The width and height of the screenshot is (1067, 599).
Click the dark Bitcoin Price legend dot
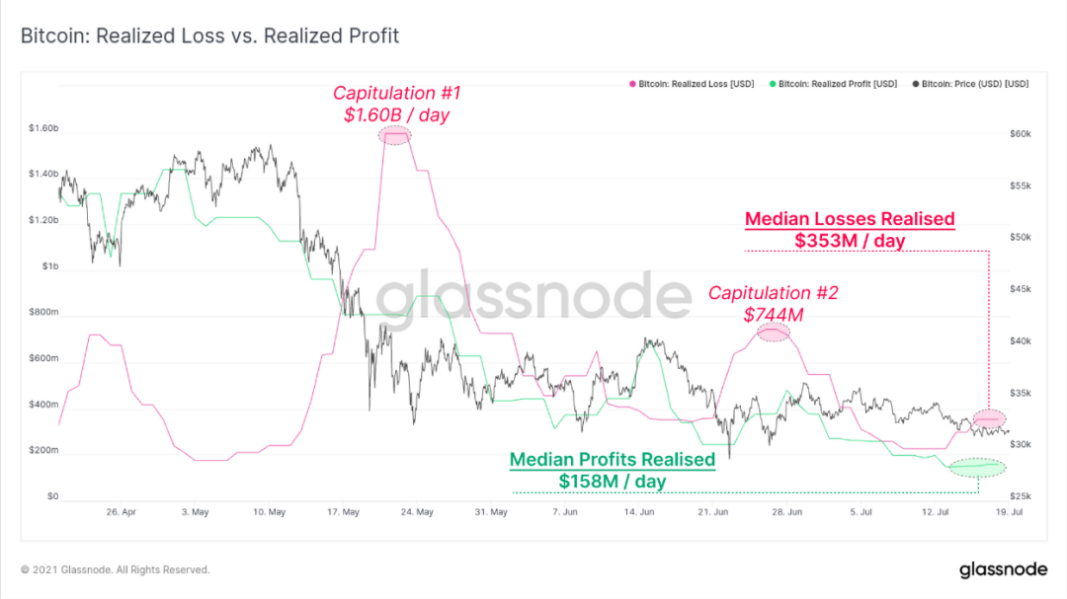pyautogui.click(x=915, y=84)
